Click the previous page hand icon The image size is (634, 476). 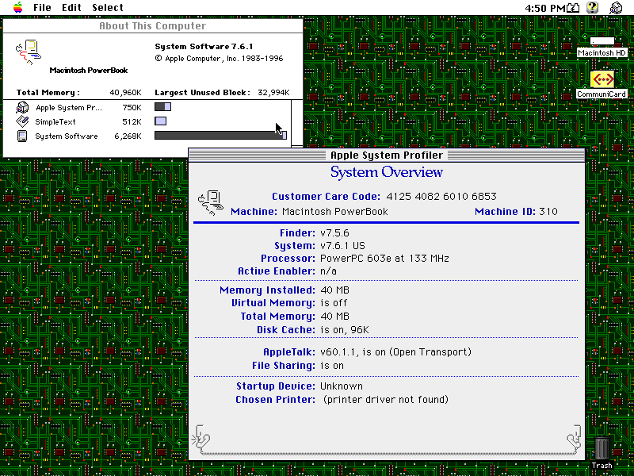pyautogui.click(x=201, y=438)
